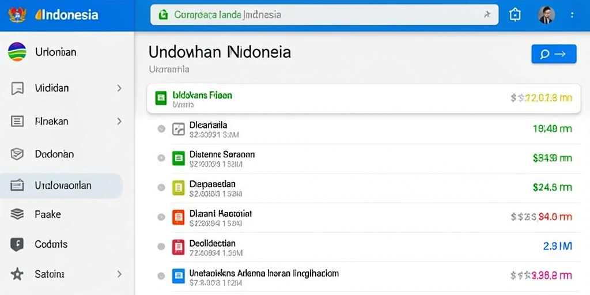Select the radio circle beside Depaaetian
Viewport: 590px width, 295px height.
(x=161, y=187)
